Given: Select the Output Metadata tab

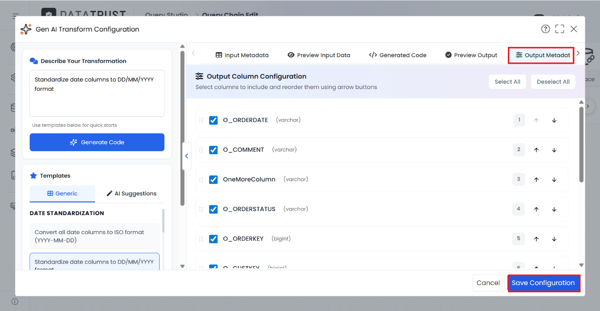Looking at the screenshot, I should pos(541,55).
